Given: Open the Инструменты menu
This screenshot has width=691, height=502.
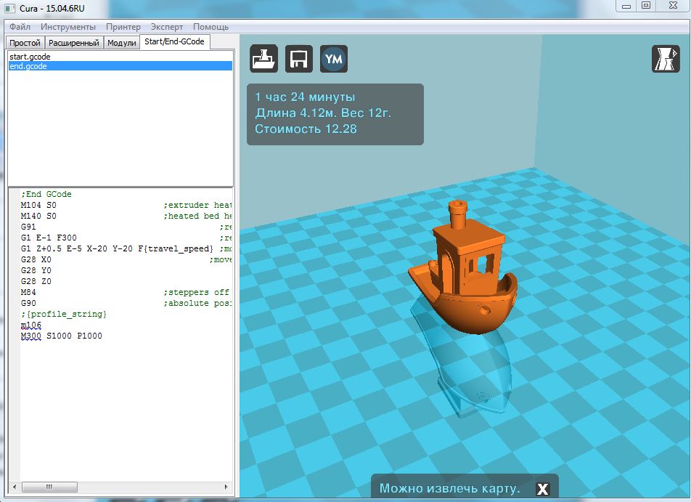Looking at the screenshot, I should [68, 26].
